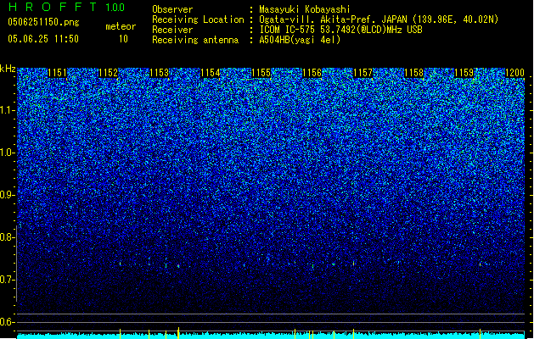Click the name Masayuki Kobayashi
Screen dimensions: 534x339
click(305, 9)
